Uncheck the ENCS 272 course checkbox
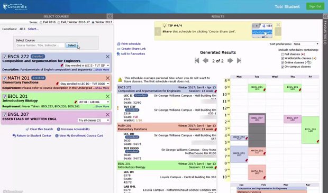Viewport: 328px width, 193px height. (x=4, y=57)
